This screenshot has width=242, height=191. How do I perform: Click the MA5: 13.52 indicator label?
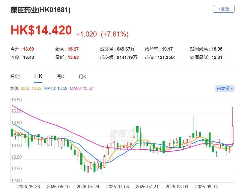click(x=31, y=88)
